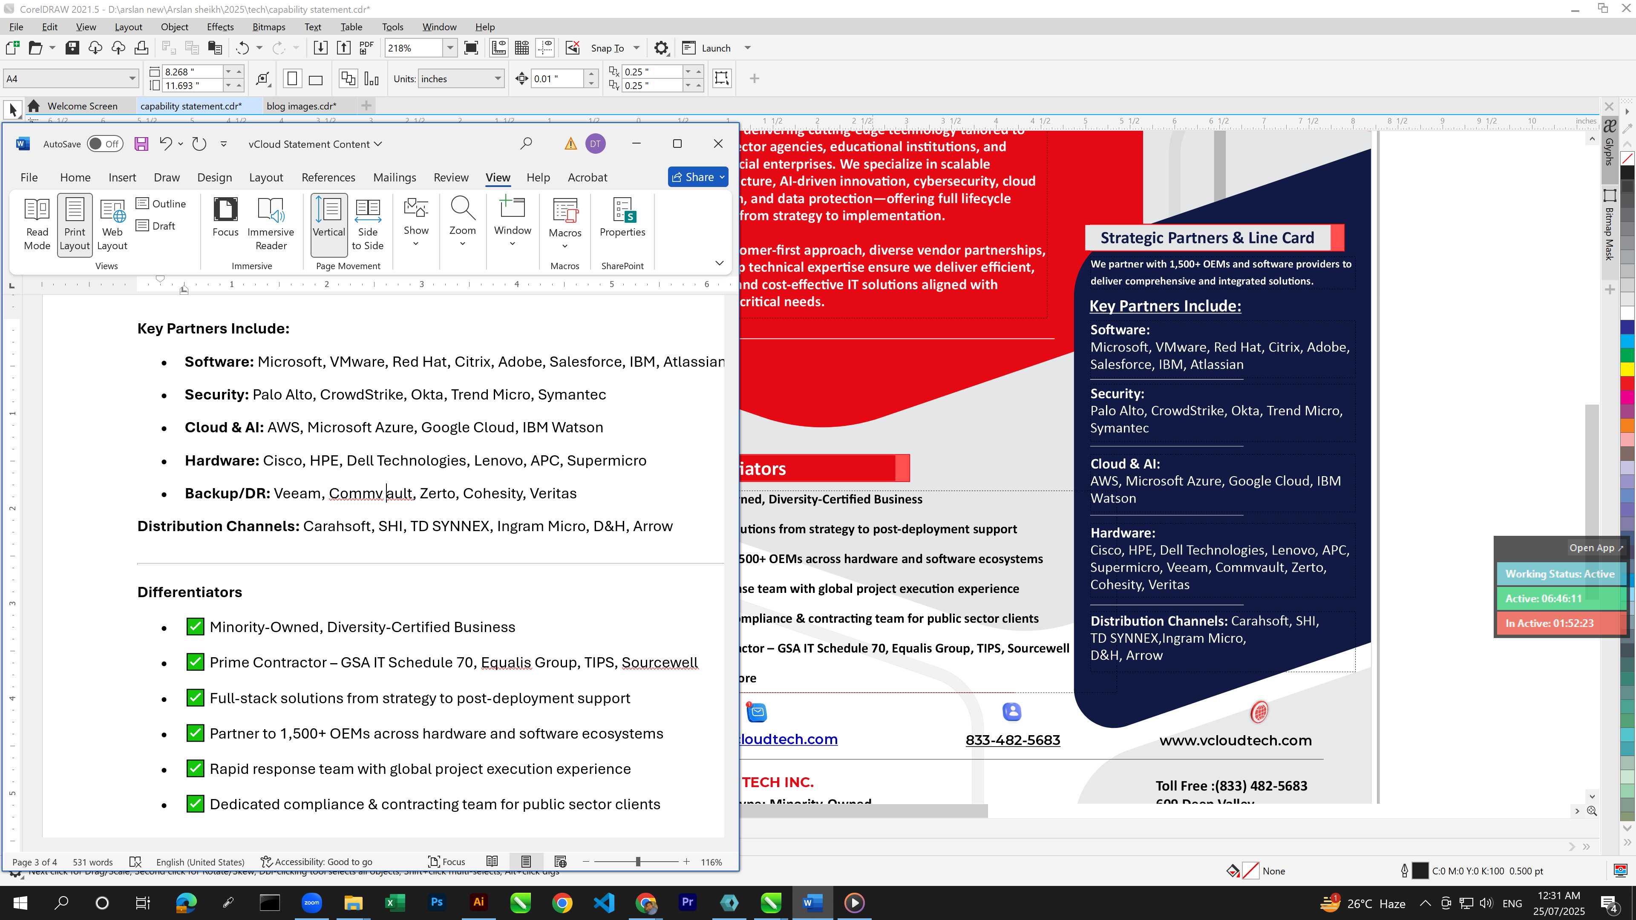The width and height of the screenshot is (1636, 920).
Task: Click Bleed area tool in property bar
Action: tap(721, 78)
